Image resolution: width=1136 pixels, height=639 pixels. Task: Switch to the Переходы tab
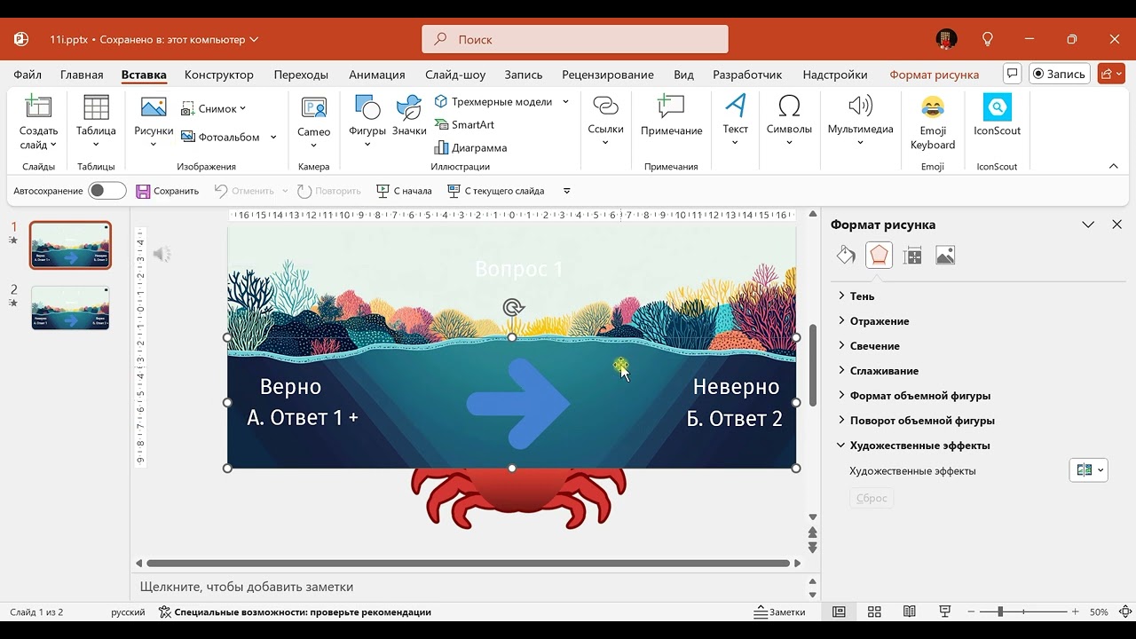[301, 75]
